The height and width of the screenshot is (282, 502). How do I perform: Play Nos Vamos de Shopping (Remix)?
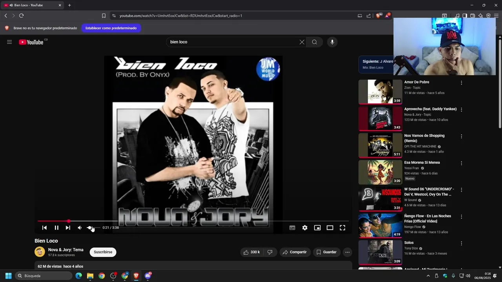380,145
